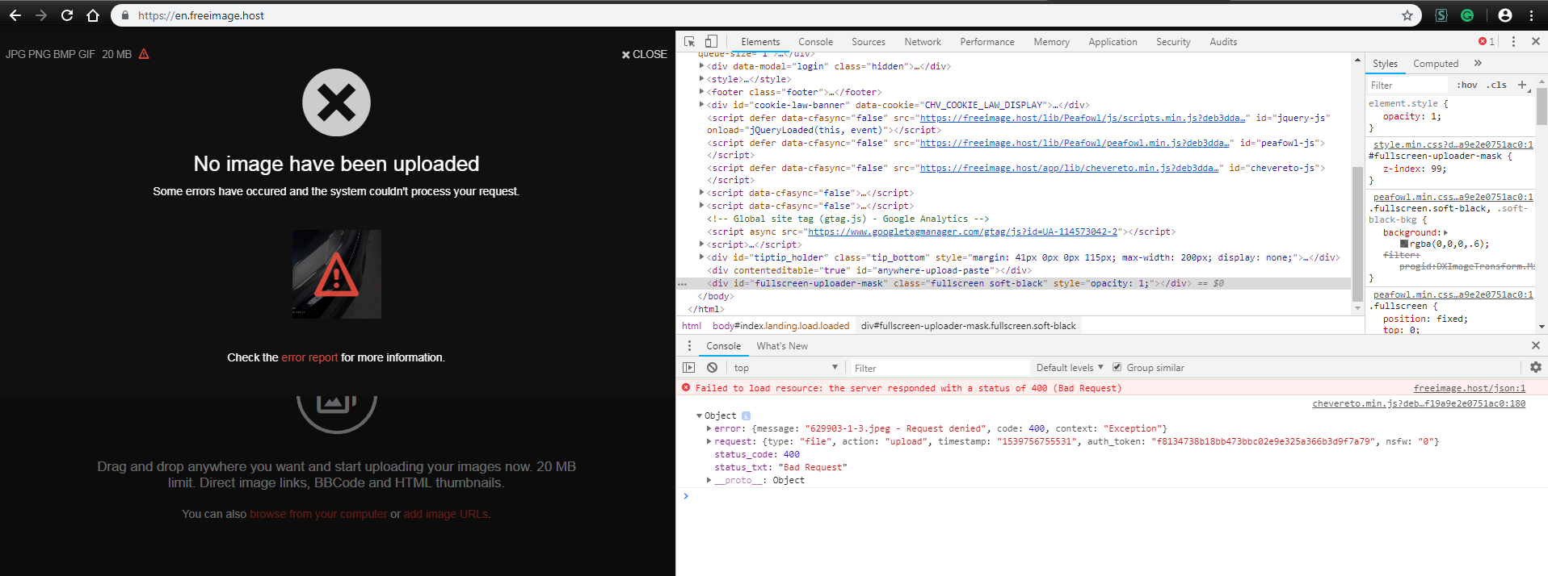Open the Sources tab
Image resolution: width=1548 pixels, height=576 pixels.
pos(868,42)
